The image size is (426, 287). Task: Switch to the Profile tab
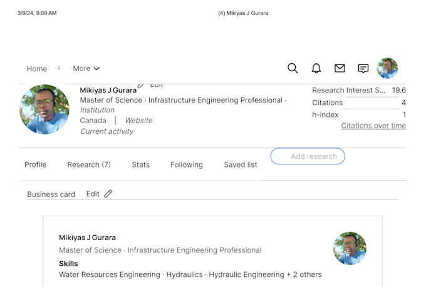[x=35, y=164]
